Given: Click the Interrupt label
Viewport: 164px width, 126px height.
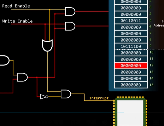Looking at the screenshot, I should pos(99,98).
